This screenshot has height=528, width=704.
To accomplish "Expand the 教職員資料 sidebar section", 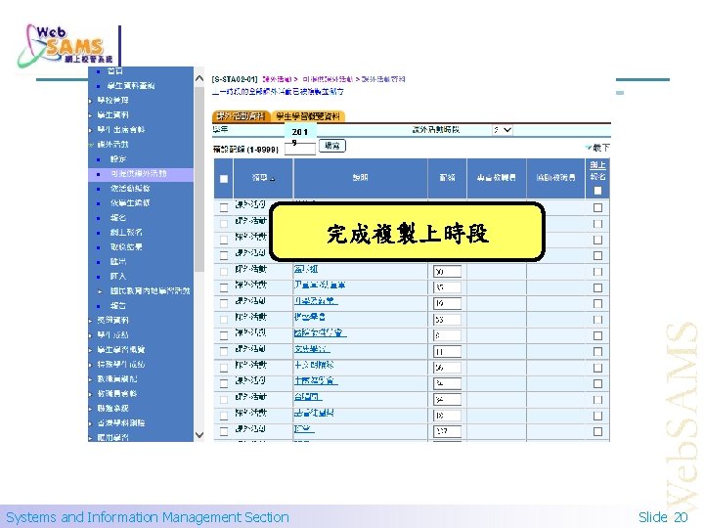I will point(116,393).
